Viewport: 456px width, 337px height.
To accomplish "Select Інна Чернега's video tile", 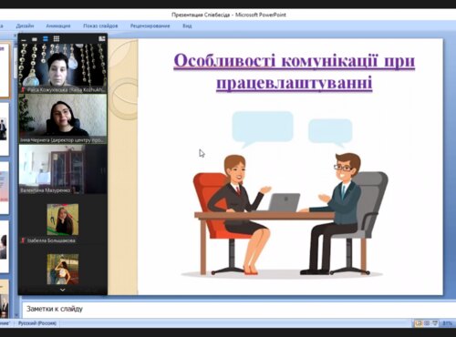I will click(63, 118).
